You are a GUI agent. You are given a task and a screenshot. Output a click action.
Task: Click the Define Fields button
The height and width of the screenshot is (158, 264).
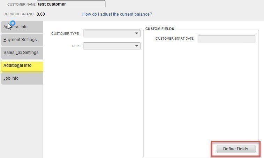tap(236, 149)
